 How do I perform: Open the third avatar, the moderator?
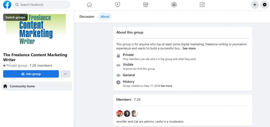point(134,114)
